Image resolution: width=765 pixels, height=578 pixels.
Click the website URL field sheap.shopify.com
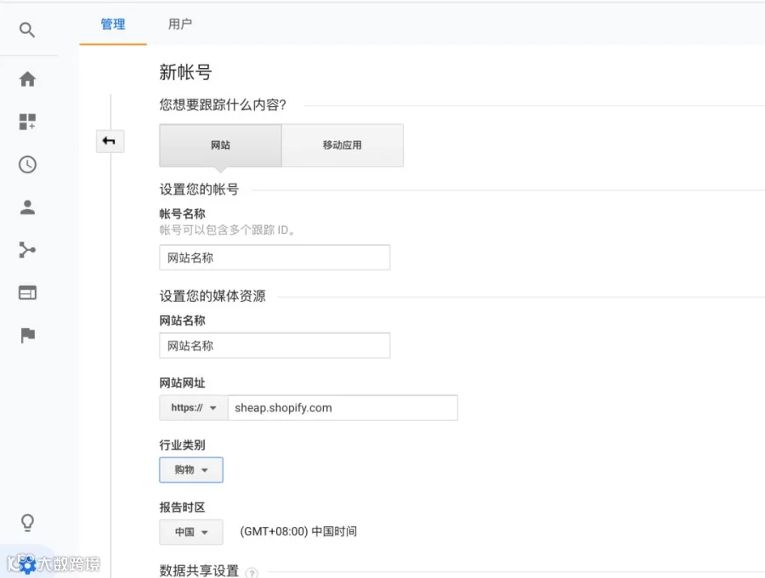point(343,408)
